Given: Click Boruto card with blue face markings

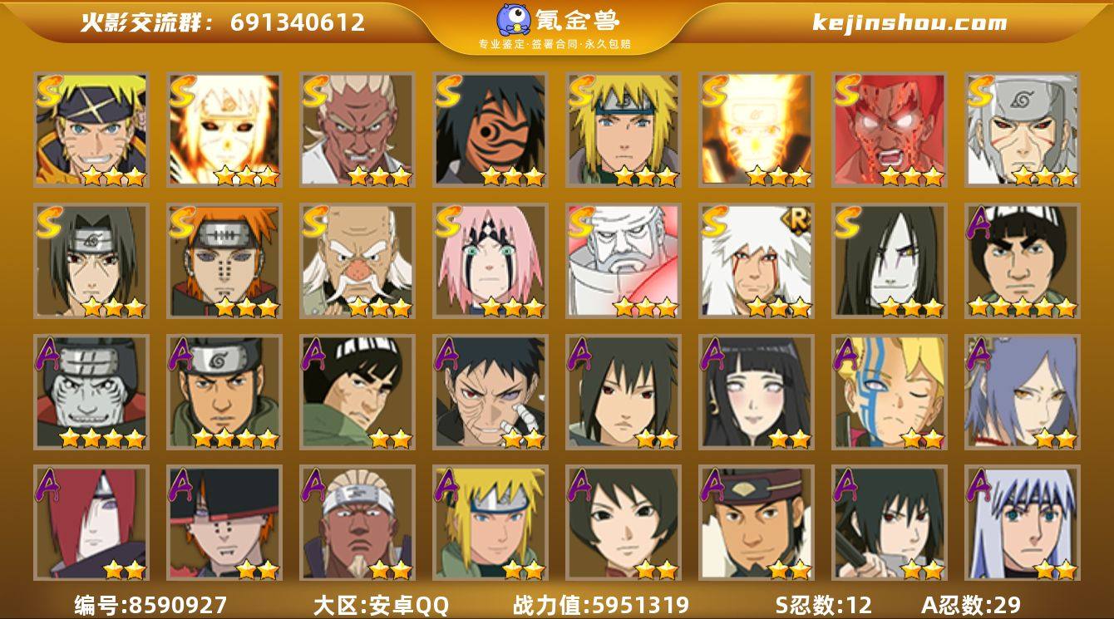Looking at the screenshot, I should 890,392.
